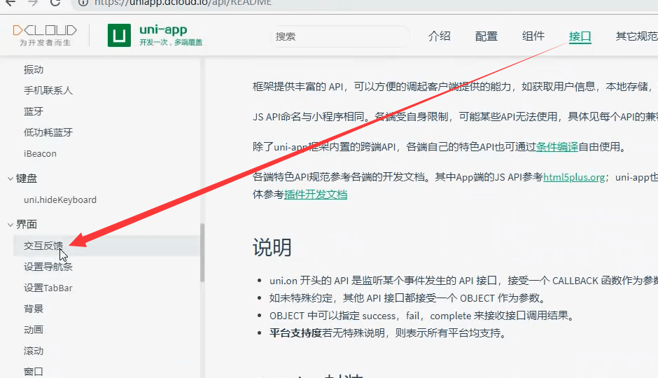This screenshot has width=658, height=378.
Task: Open 设置TabBar sidebar entry
Action: [x=48, y=288]
